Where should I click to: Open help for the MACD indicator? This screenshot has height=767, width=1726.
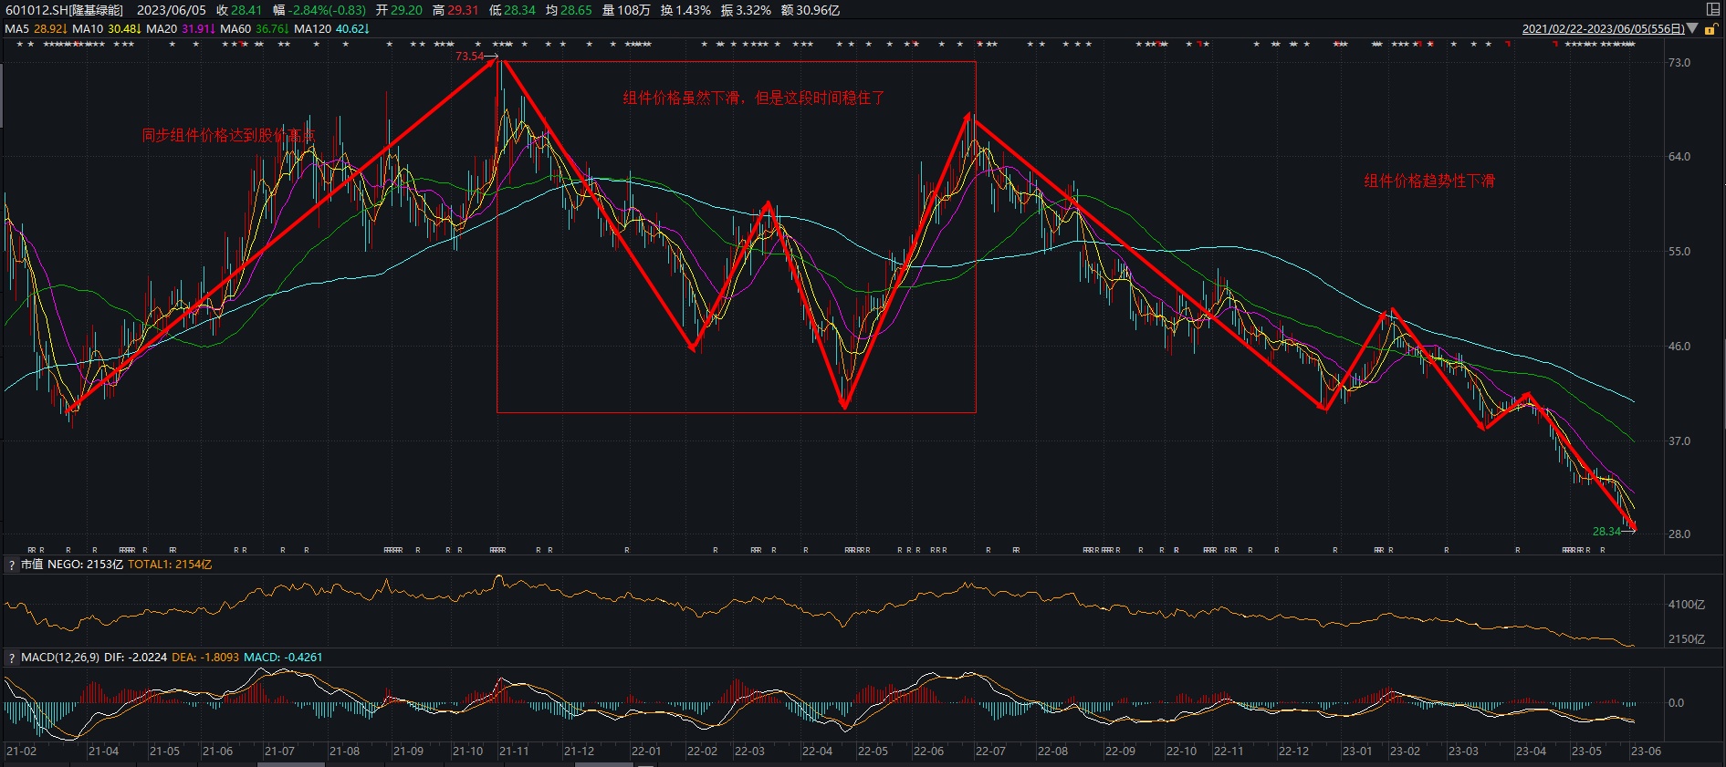pos(11,658)
